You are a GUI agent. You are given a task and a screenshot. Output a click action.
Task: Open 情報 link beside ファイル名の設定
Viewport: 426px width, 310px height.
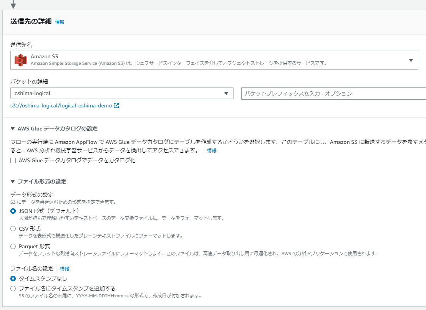(65, 269)
